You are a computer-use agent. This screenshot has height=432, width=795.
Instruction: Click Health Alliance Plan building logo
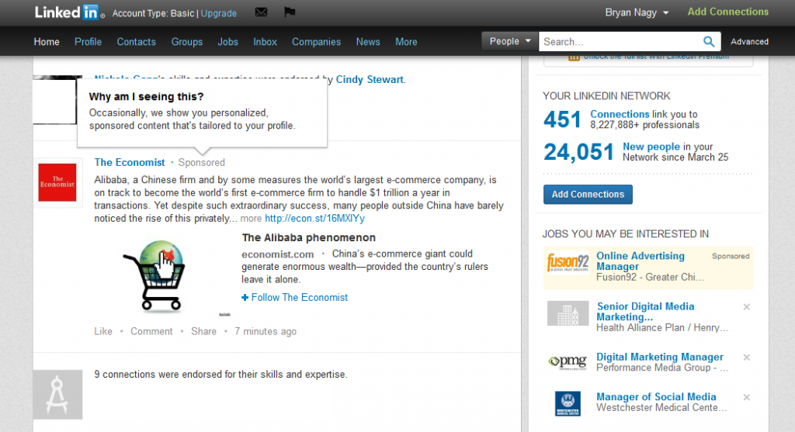click(568, 313)
